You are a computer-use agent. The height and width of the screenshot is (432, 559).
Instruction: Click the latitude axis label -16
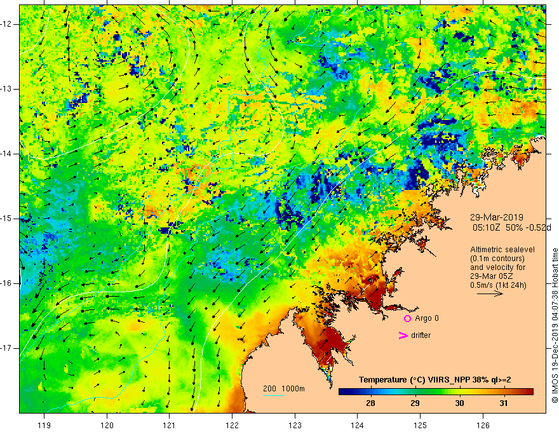point(6,283)
